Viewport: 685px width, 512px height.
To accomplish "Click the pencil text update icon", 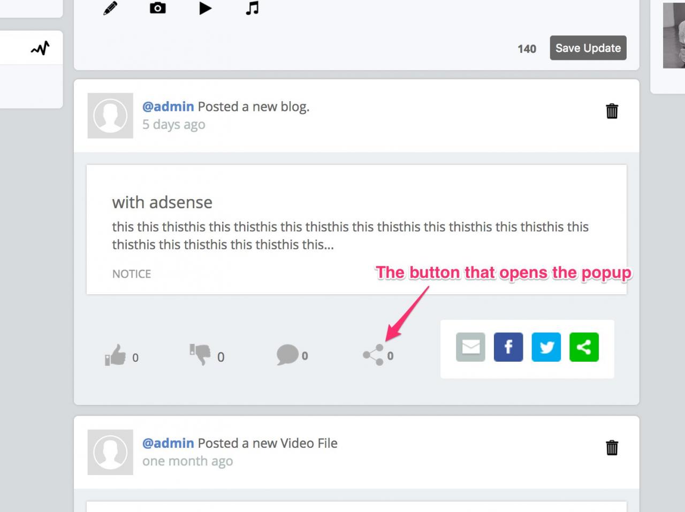I will pyautogui.click(x=110, y=9).
